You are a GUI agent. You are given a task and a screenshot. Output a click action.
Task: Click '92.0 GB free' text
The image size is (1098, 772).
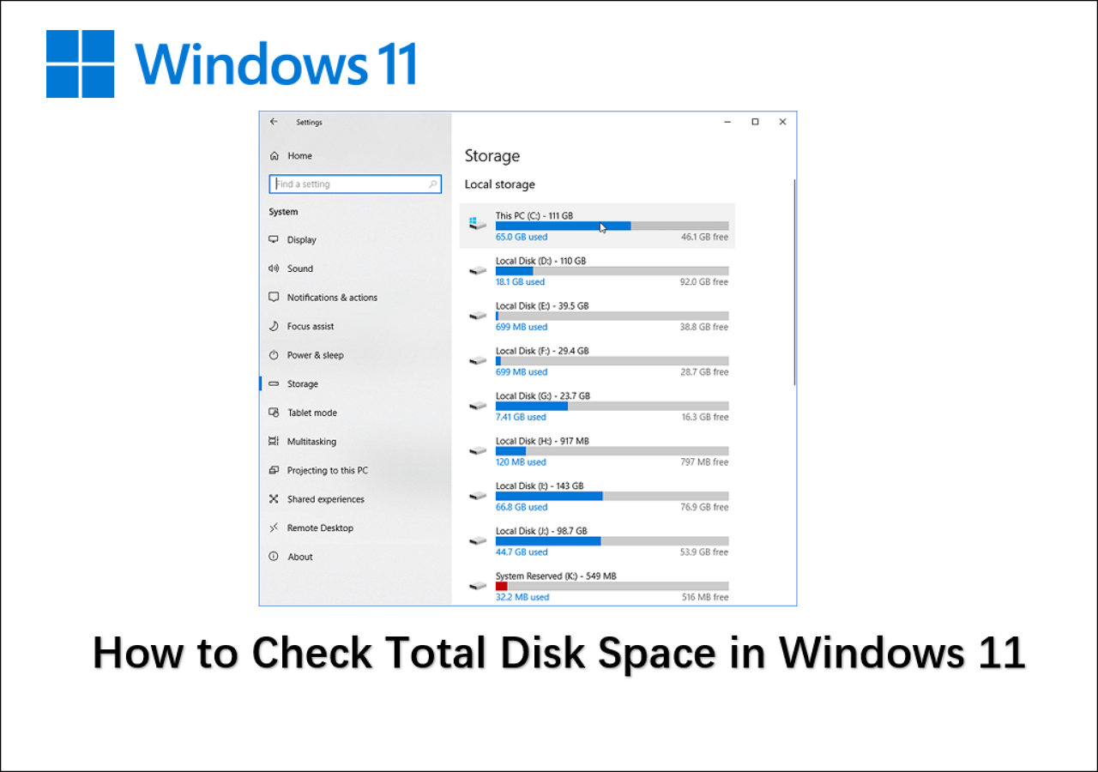pos(704,282)
